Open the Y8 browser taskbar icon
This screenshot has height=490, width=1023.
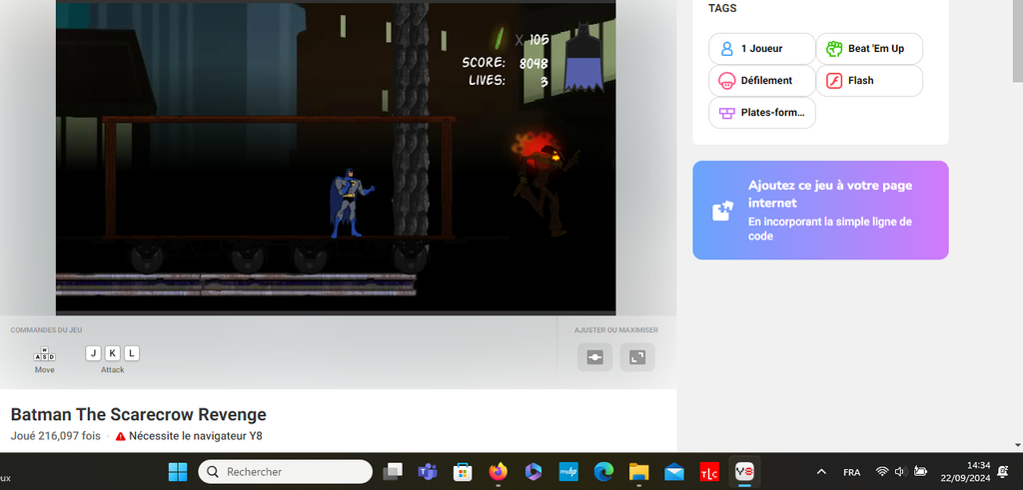coord(744,471)
